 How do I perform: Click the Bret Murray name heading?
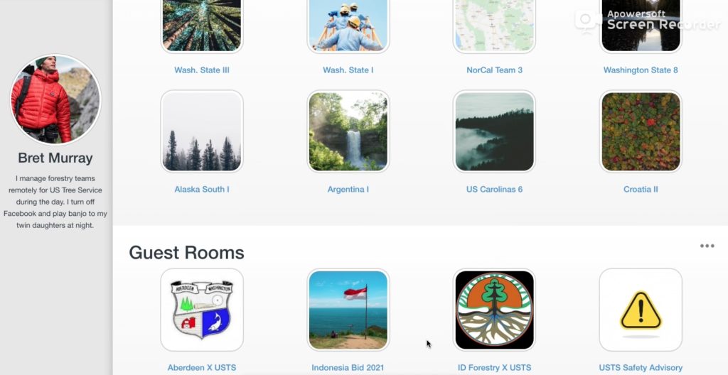pyautogui.click(x=55, y=158)
